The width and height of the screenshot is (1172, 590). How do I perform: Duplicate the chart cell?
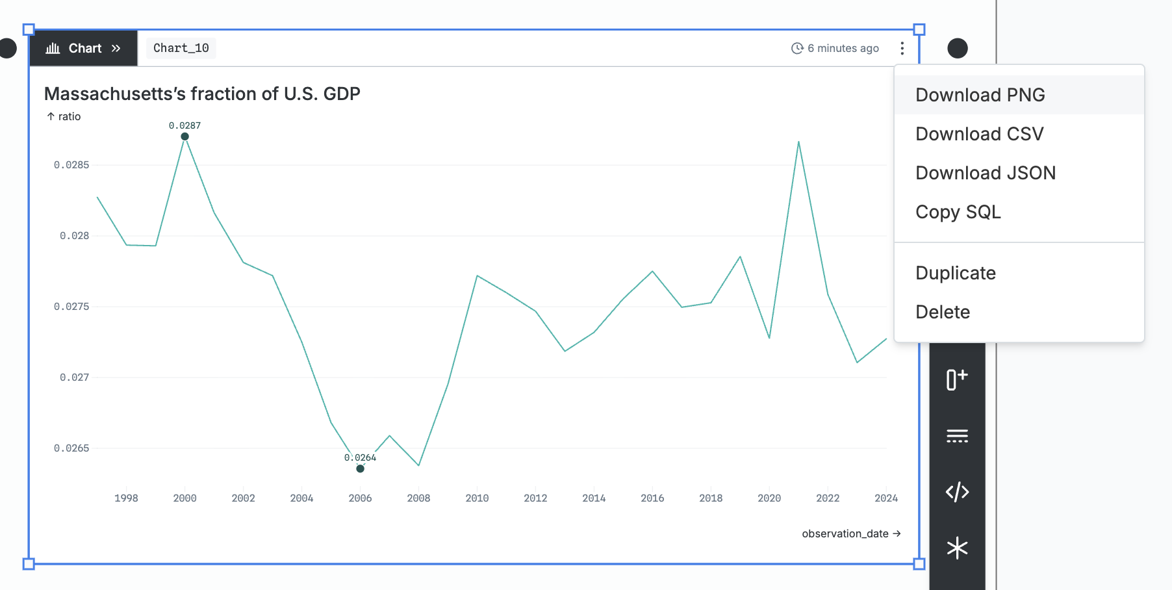[x=955, y=273]
